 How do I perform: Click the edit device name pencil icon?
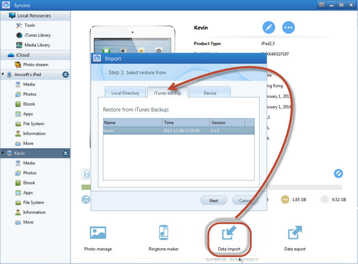pos(268,28)
